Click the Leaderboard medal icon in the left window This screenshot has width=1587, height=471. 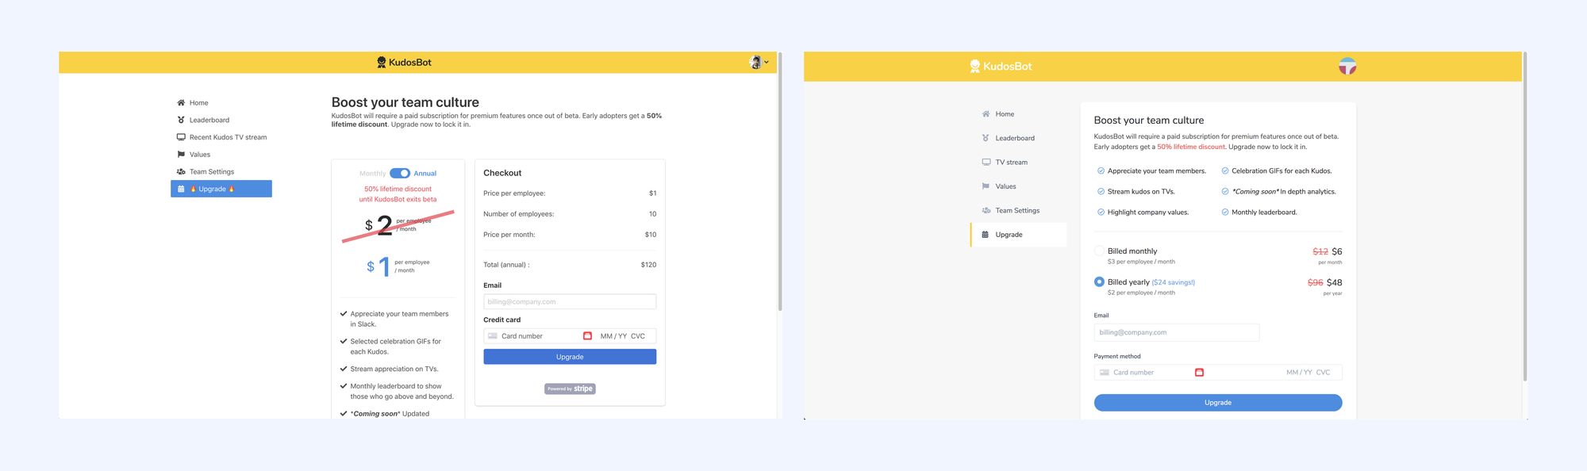tap(181, 121)
